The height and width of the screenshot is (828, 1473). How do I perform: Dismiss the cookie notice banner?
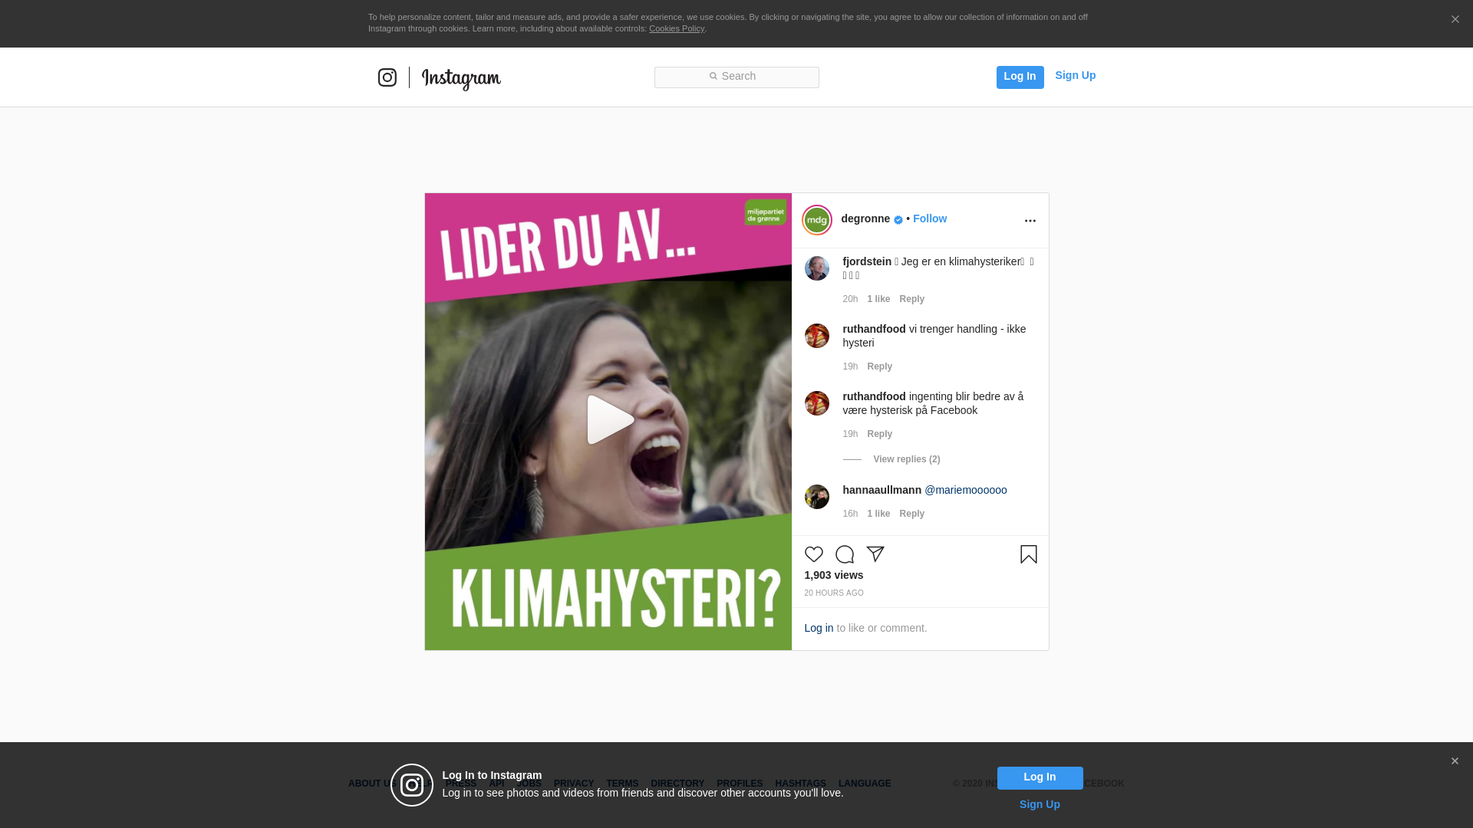tap(1455, 20)
